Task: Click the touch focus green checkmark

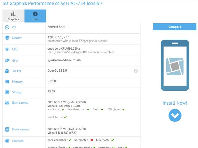Action: (65, 117)
